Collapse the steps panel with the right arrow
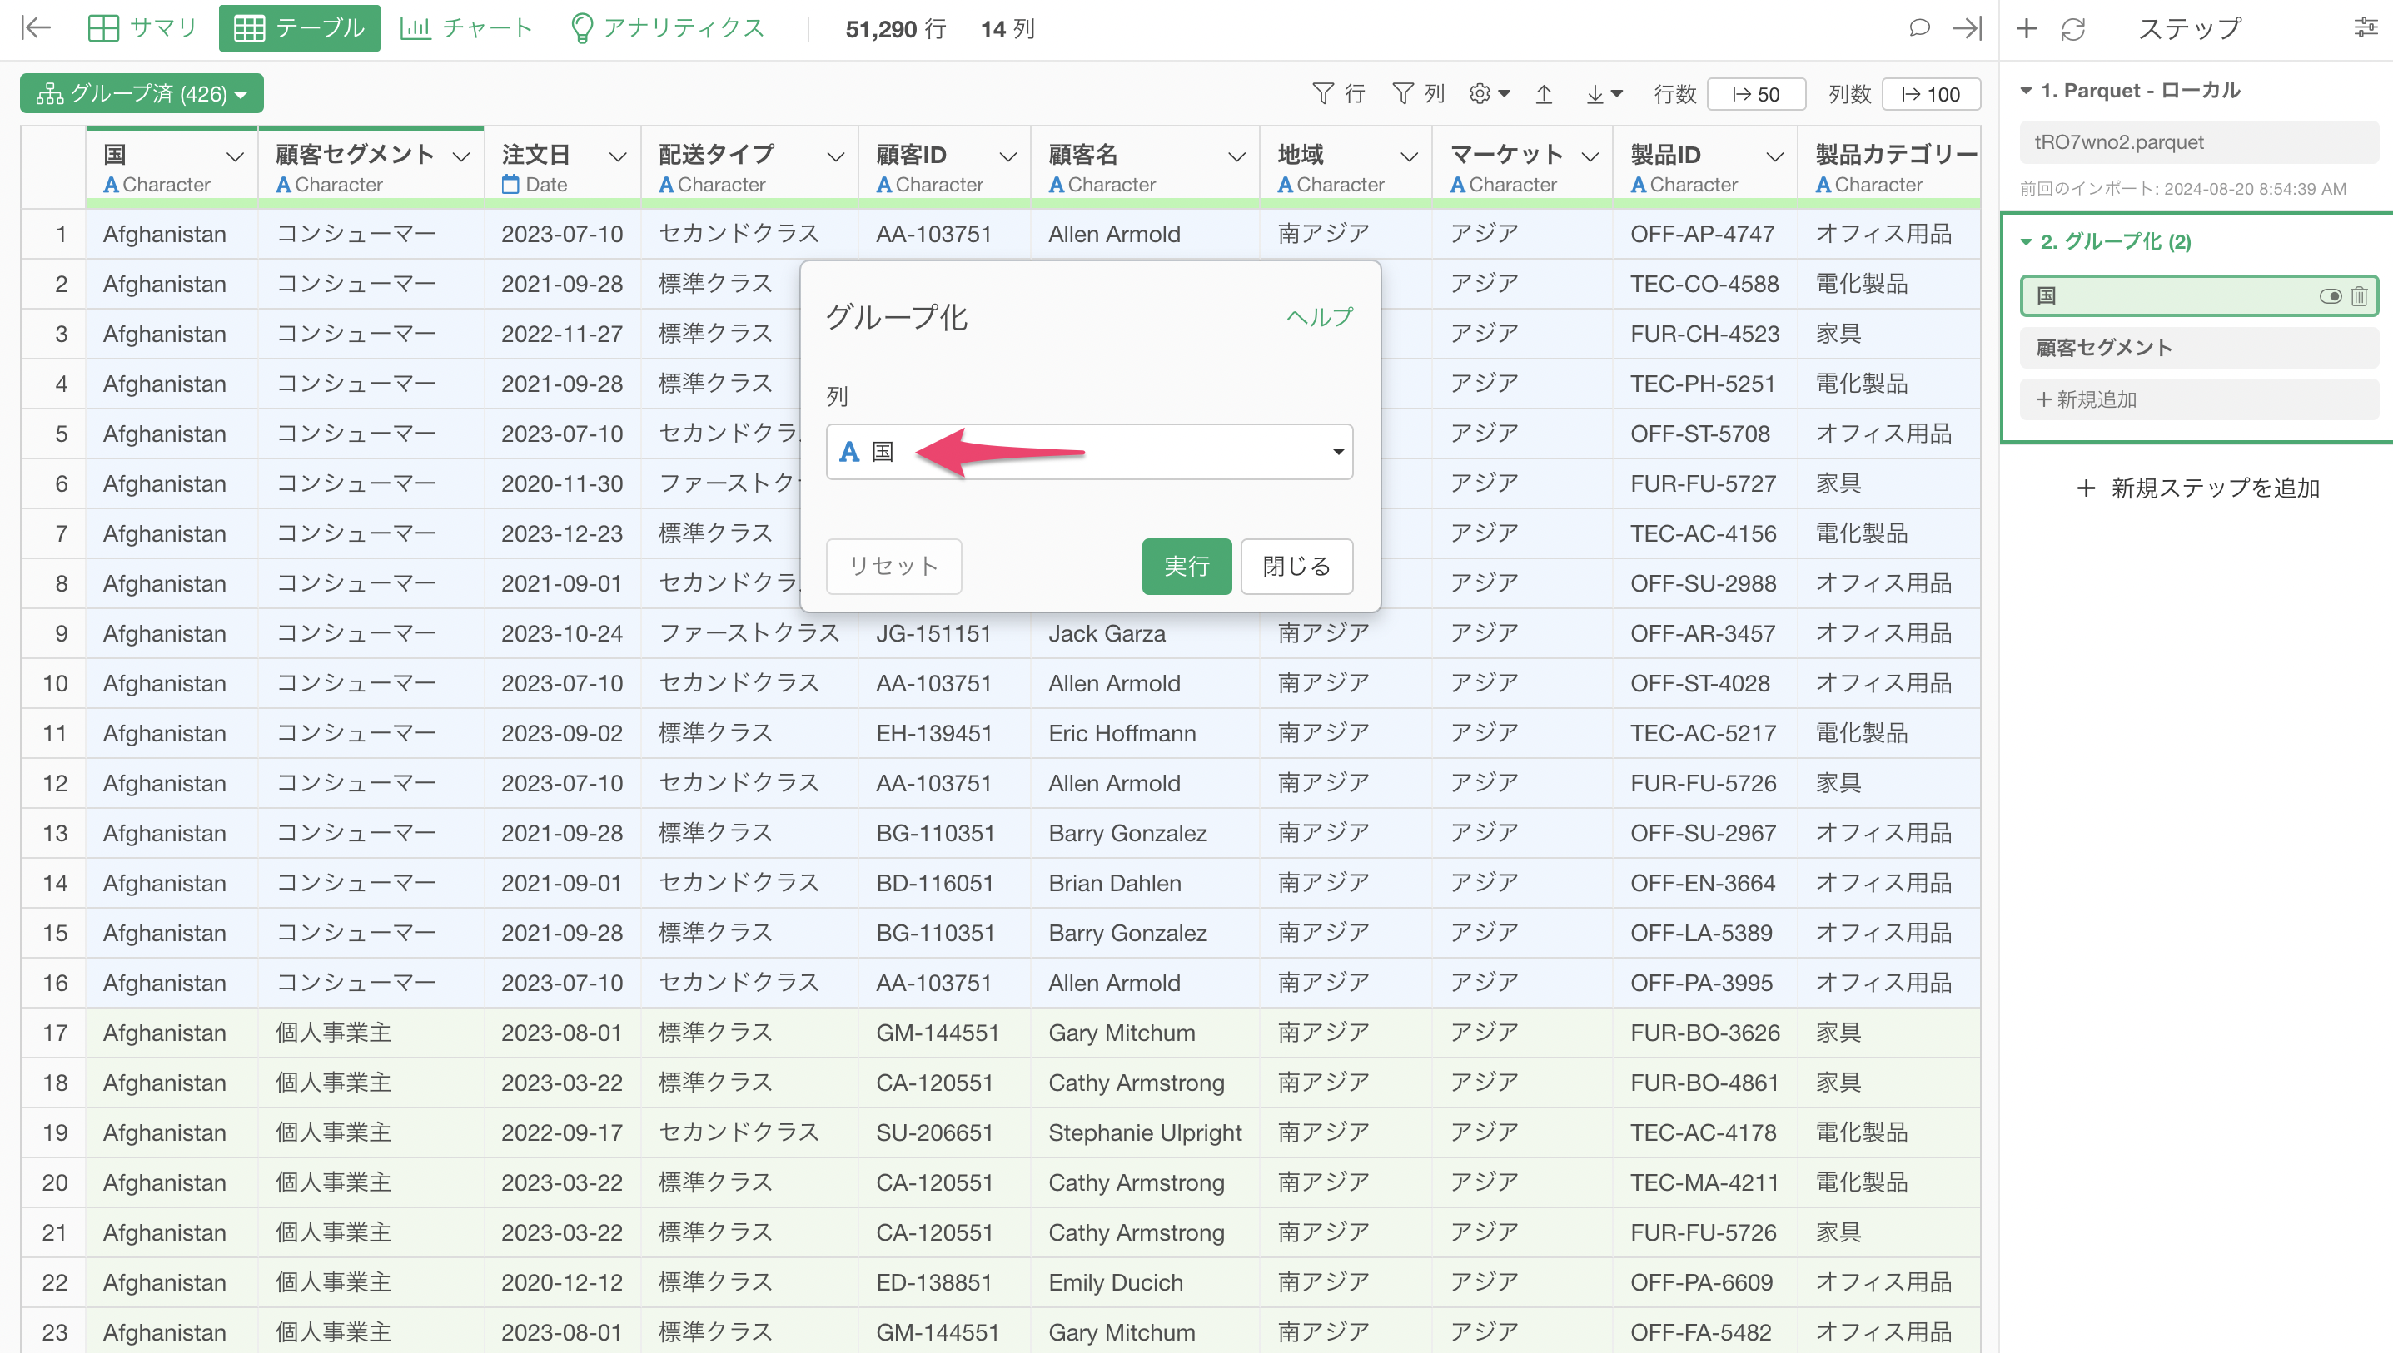 pyautogui.click(x=1967, y=28)
